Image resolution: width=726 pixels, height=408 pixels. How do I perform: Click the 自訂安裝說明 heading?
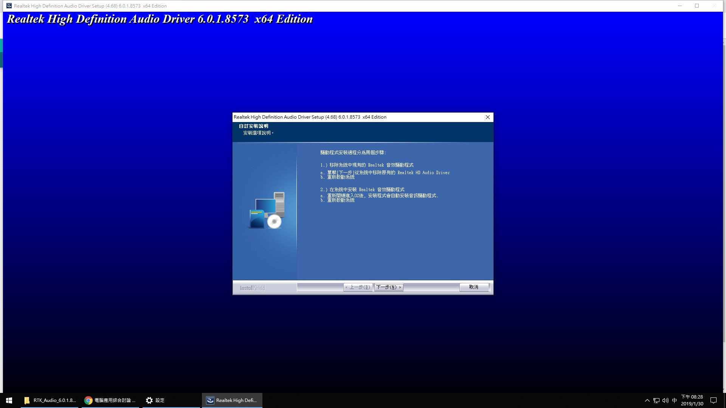[x=253, y=126]
